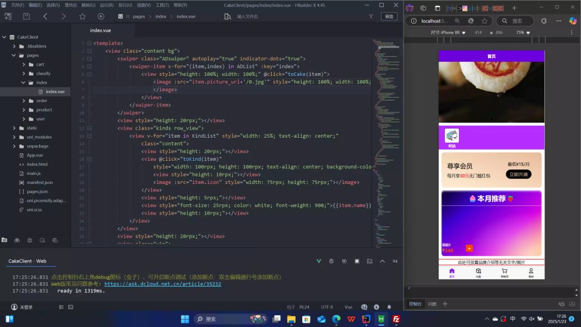581x327 pixels.
Task: Click orange plus add-to-cart icon in preview
Action: (469, 248)
